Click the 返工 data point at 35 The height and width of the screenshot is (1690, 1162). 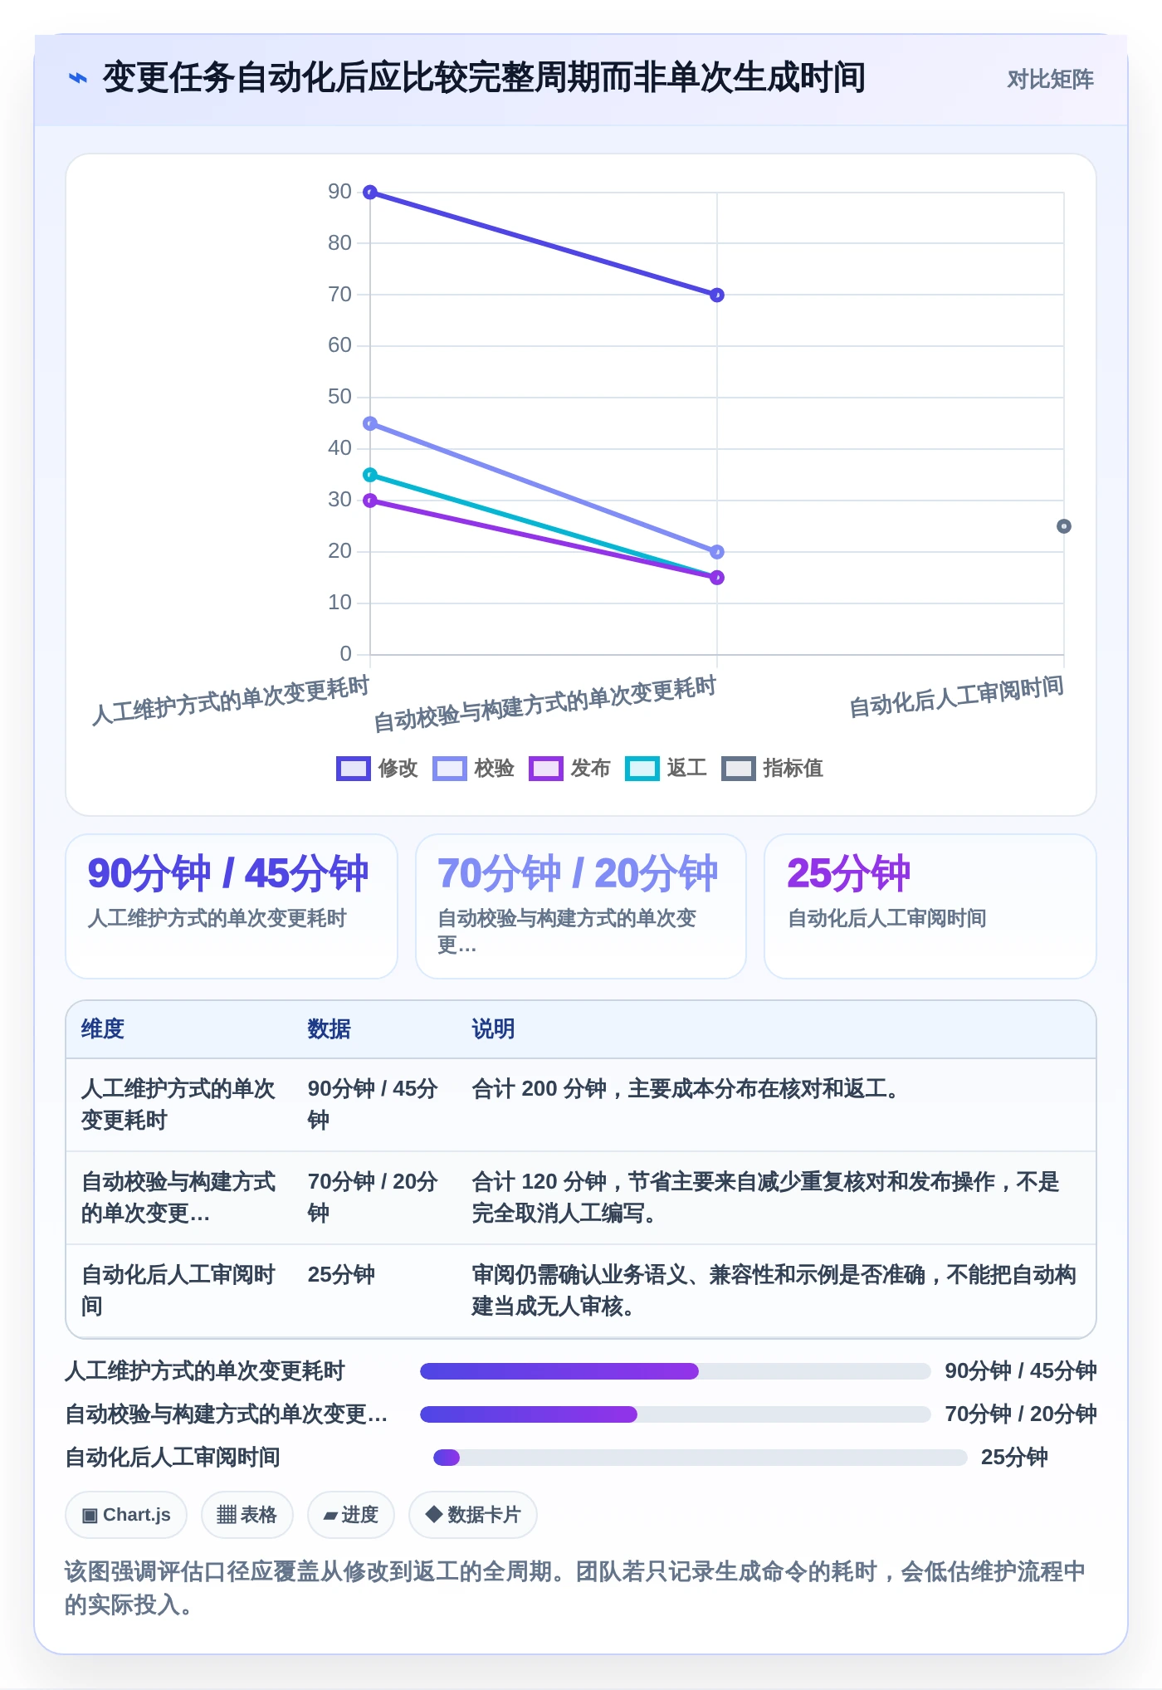[370, 475]
